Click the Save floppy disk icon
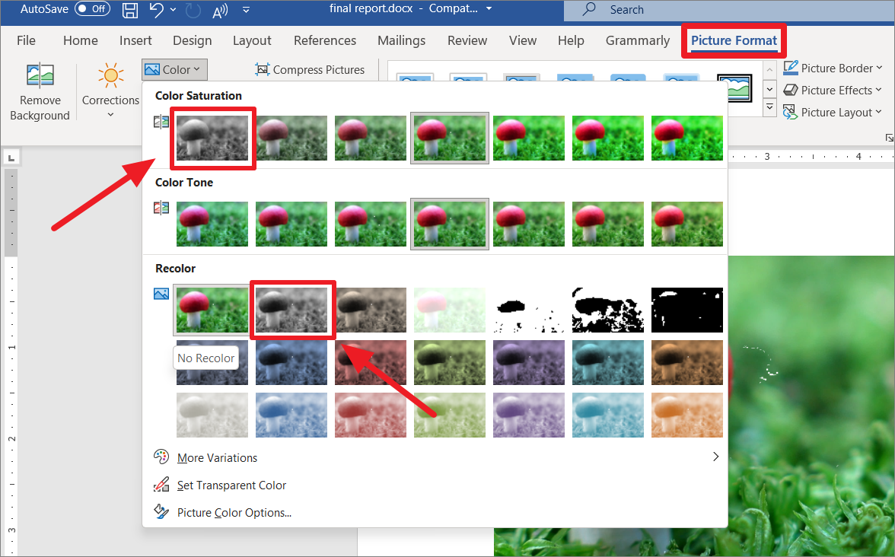The width and height of the screenshot is (895, 557). (x=130, y=10)
